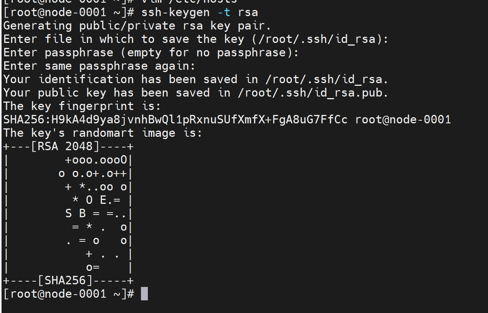Click the rsa argument after -t
This screenshot has height=313, width=488.
248,12
